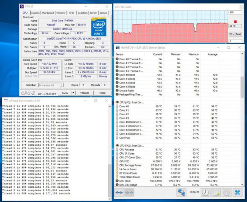The width and height of the screenshot is (247, 202).
Task: Switch to the Mainboard tab
Action: tap(48, 13)
